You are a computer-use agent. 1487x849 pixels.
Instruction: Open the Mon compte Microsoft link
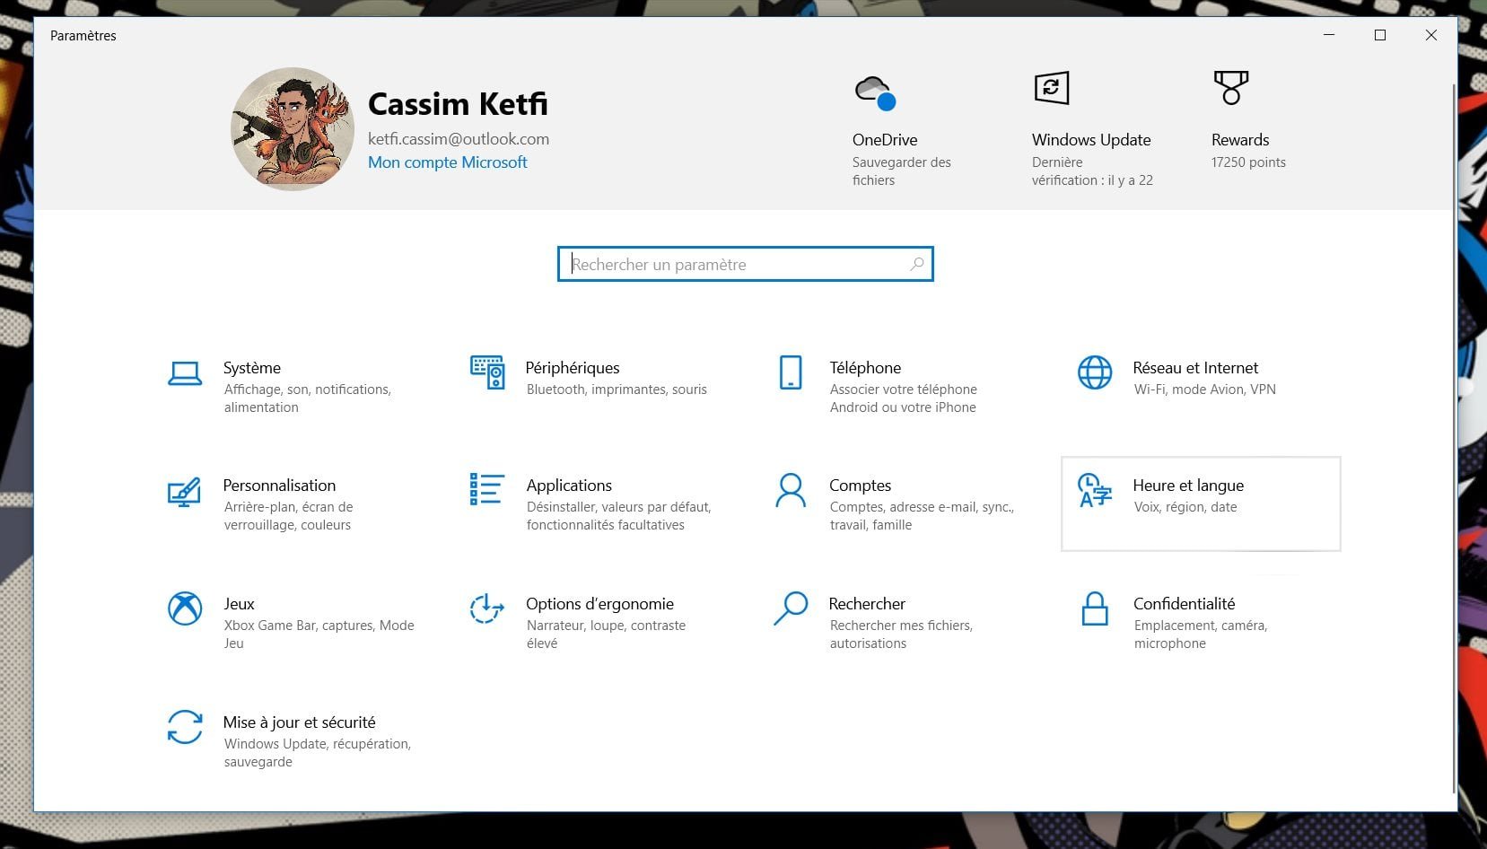click(447, 162)
